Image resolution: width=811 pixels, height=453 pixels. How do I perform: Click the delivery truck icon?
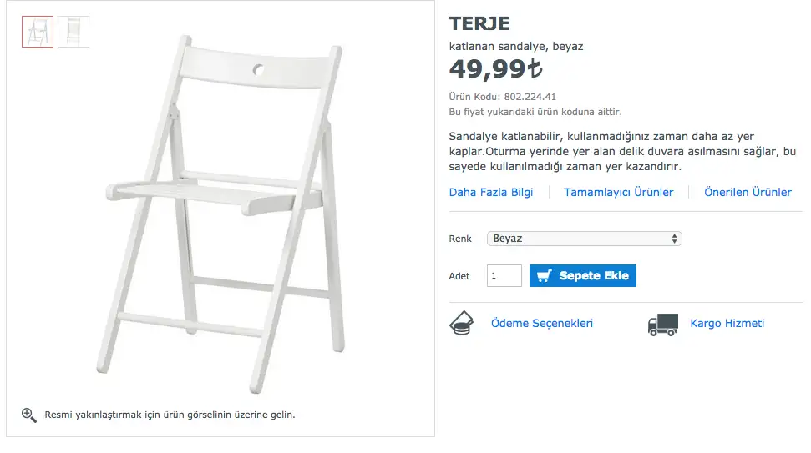[x=662, y=324]
